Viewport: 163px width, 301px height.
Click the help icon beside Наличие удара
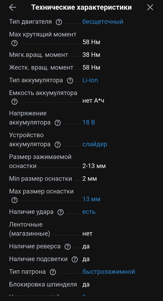pyautogui.click(x=60, y=212)
